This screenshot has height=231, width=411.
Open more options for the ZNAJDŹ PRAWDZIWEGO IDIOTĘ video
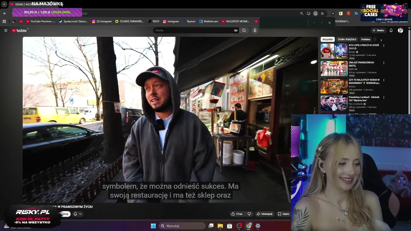click(383, 63)
